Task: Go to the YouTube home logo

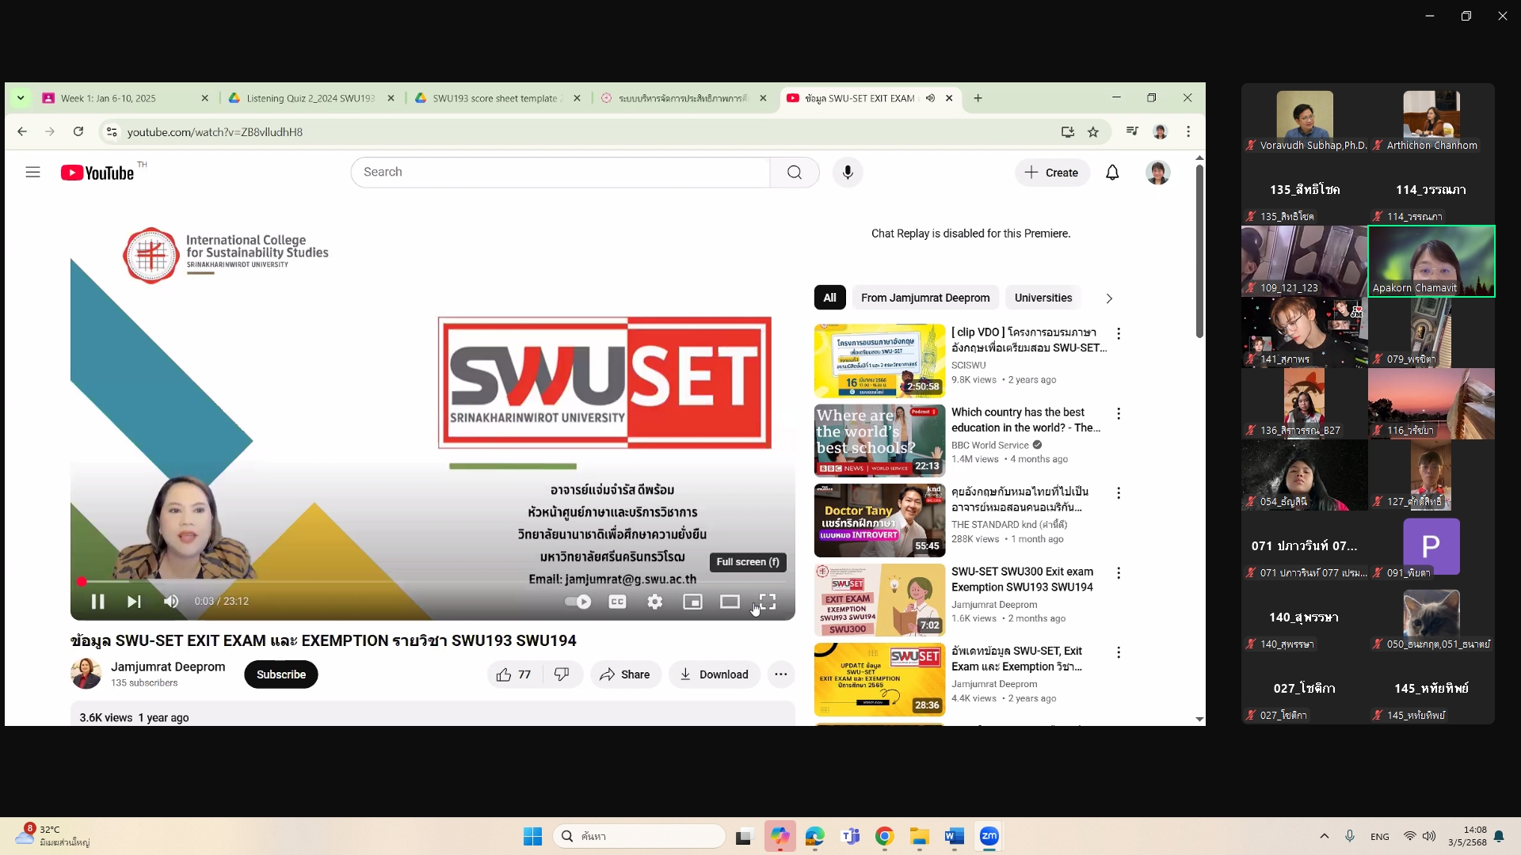Action: click(97, 173)
